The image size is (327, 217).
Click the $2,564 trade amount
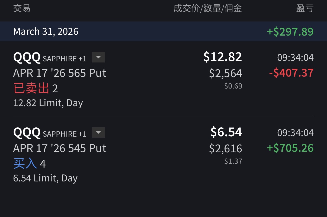(x=226, y=73)
